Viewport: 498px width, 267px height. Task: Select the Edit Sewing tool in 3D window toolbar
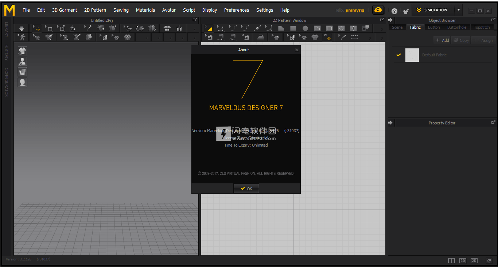tap(37, 37)
